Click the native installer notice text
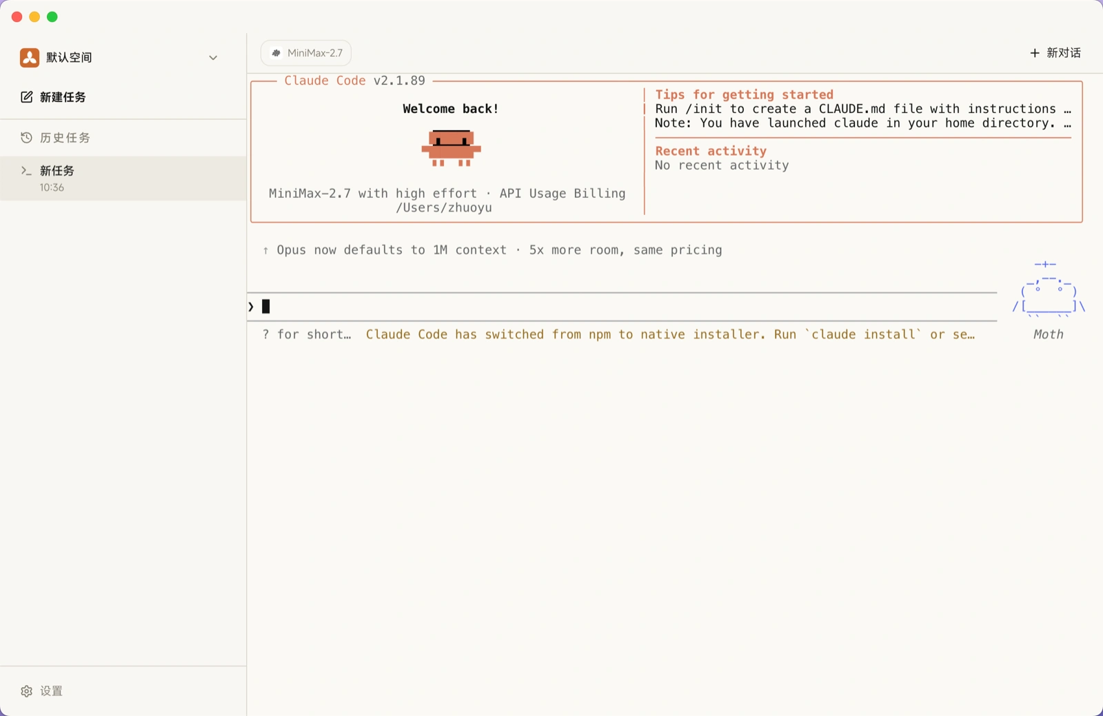This screenshot has height=716, width=1103. (x=669, y=334)
